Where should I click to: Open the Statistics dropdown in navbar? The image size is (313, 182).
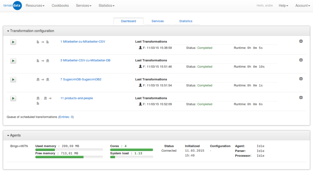click(x=107, y=6)
